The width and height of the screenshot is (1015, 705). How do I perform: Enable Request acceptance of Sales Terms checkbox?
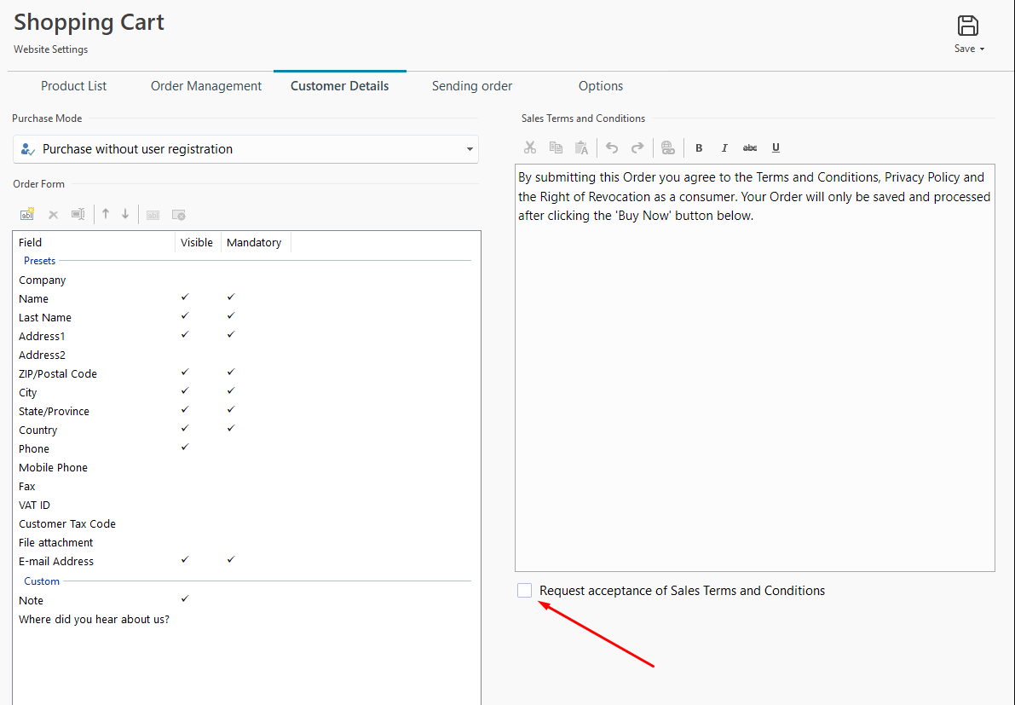tap(525, 591)
